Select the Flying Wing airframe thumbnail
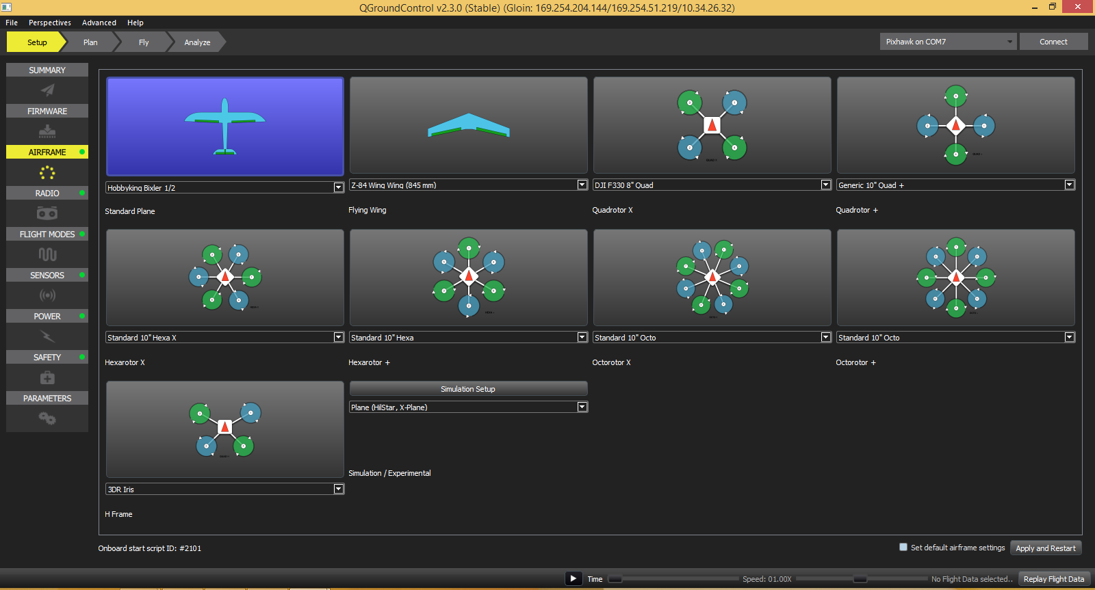 [x=468, y=125]
